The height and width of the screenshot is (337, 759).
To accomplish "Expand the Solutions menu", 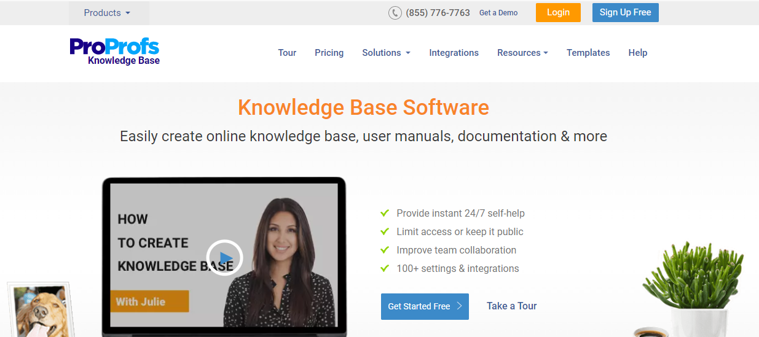I will tap(386, 53).
